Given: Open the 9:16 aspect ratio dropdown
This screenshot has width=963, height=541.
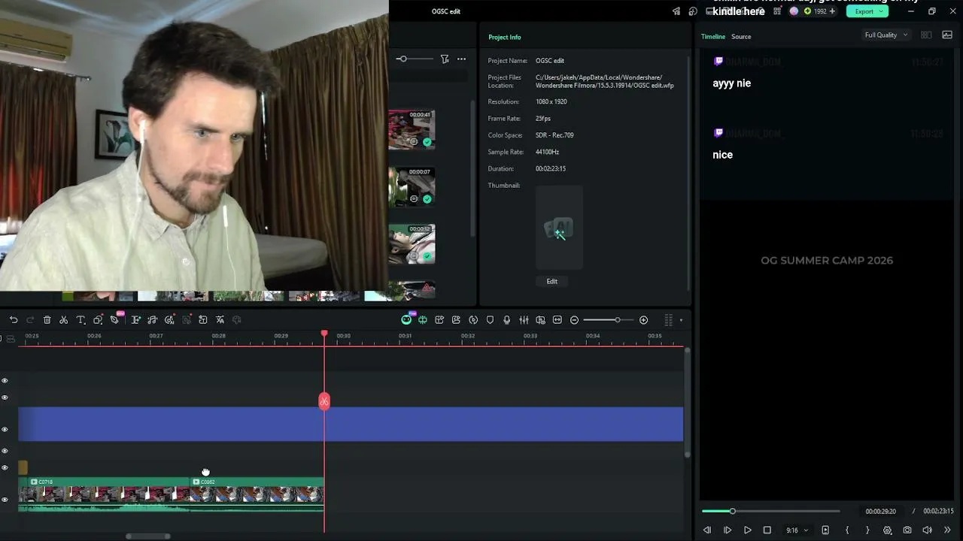Looking at the screenshot, I should pos(797,530).
